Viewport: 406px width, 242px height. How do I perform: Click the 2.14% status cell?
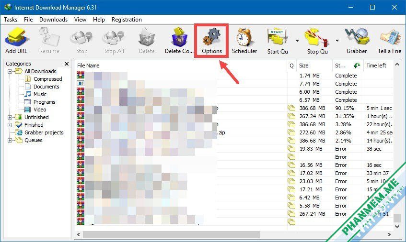tap(343, 141)
